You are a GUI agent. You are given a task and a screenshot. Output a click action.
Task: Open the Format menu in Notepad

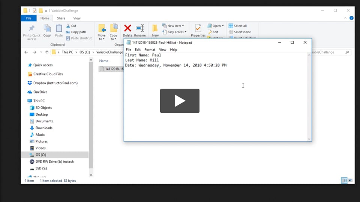[x=150, y=50]
